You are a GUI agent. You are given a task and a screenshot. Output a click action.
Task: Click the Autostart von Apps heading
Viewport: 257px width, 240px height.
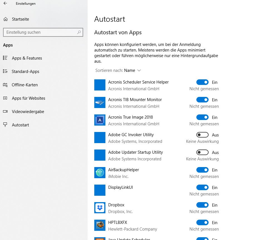tap(118, 33)
